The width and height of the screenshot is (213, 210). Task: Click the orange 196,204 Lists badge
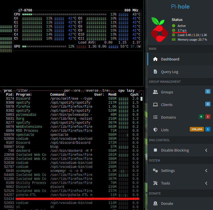pos(197,129)
